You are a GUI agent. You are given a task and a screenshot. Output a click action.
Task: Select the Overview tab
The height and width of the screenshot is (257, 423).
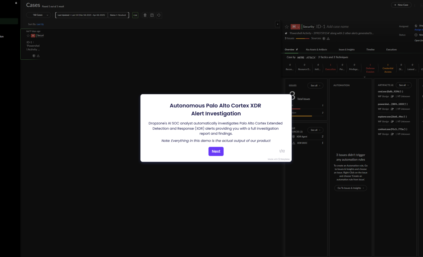[289, 50]
